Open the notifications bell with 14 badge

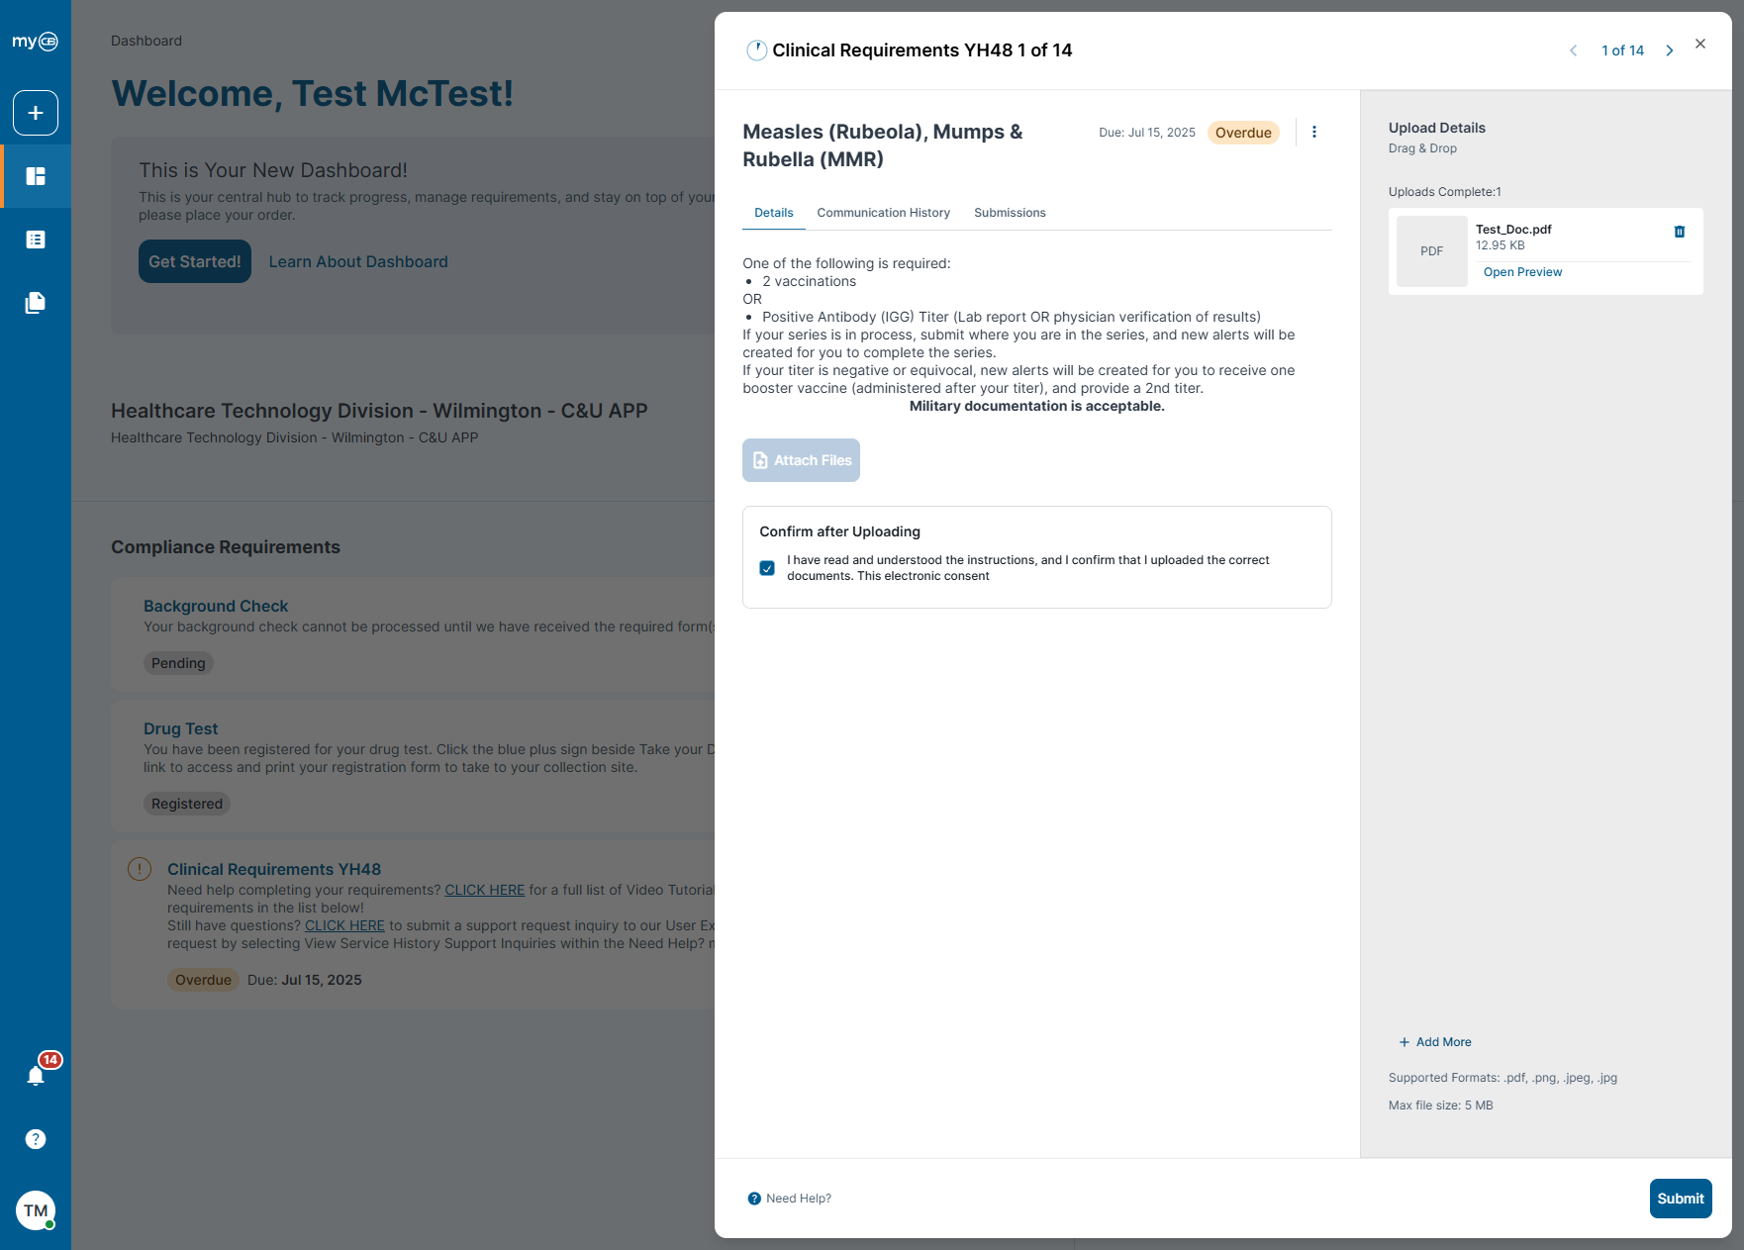point(36,1076)
